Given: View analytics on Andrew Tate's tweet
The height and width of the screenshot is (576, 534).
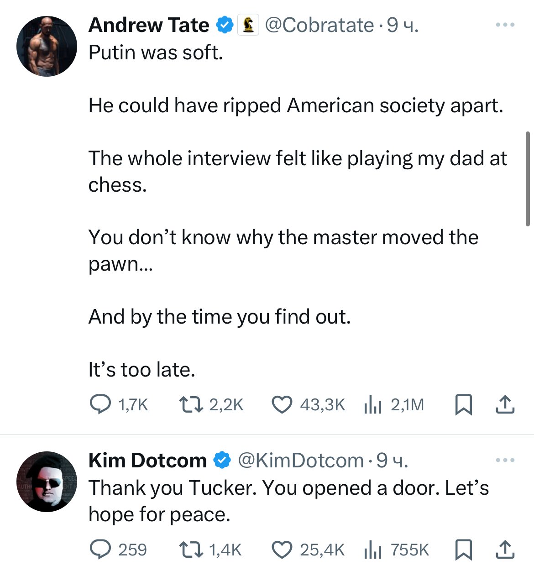Looking at the screenshot, I should click(372, 405).
